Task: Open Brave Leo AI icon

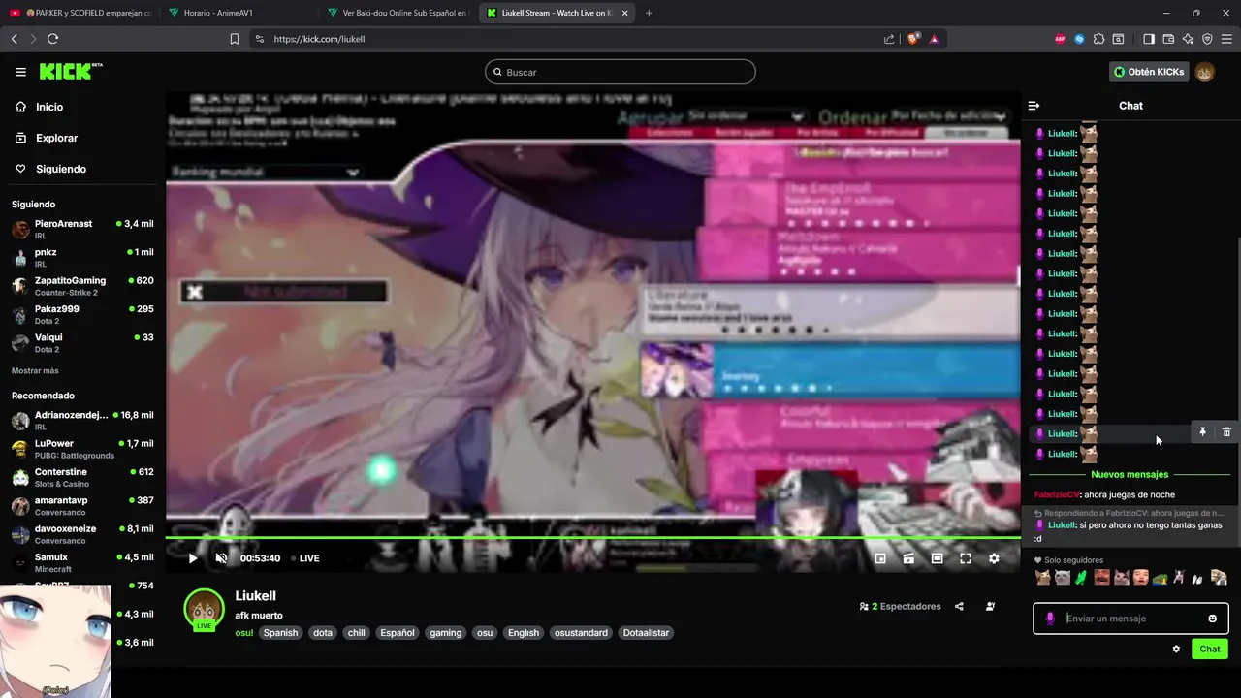Action: [x=1188, y=39]
